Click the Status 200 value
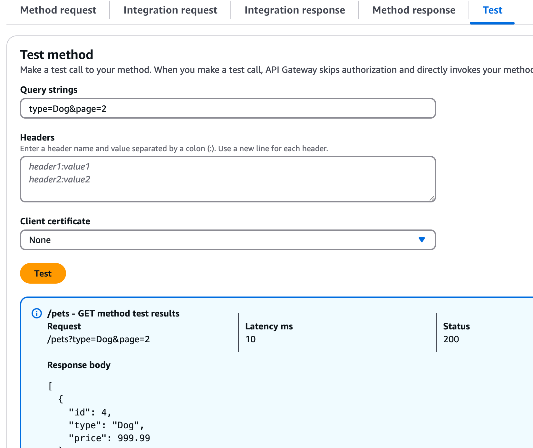This screenshot has height=448, width=533. click(451, 339)
